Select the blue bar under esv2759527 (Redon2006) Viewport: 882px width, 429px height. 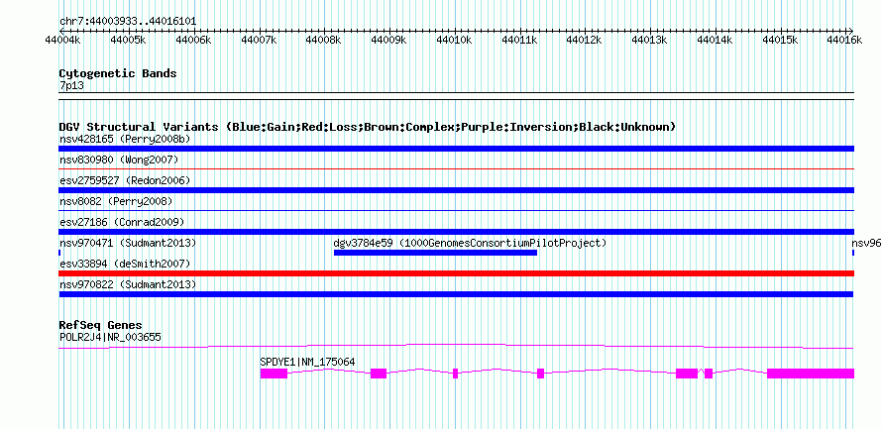point(456,190)
